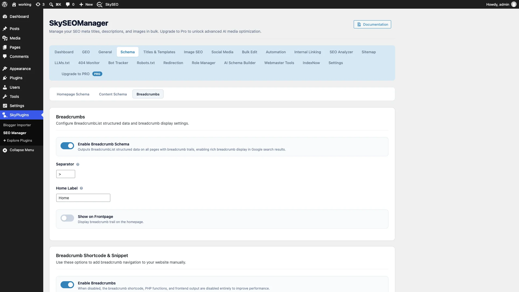The height and width of the screenshot is (292, 519).
Task: Open the plugin Settings tab
Action: [x=336, y=63]
